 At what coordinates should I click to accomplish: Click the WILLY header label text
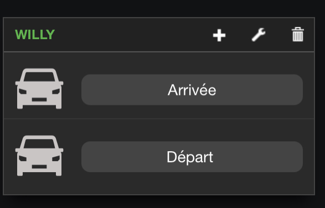click(x=35, y=35)
